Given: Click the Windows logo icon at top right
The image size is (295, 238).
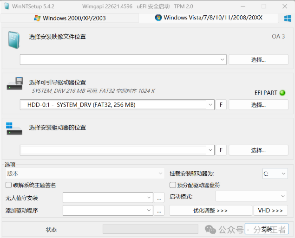Looking at the screenshot, I should pyautogui.click(x=288, y=18).
